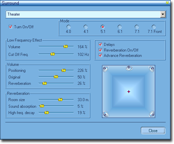Select the 4.0 mode radio button
This screenshot has width=174, height=144.
pos(68,27)
